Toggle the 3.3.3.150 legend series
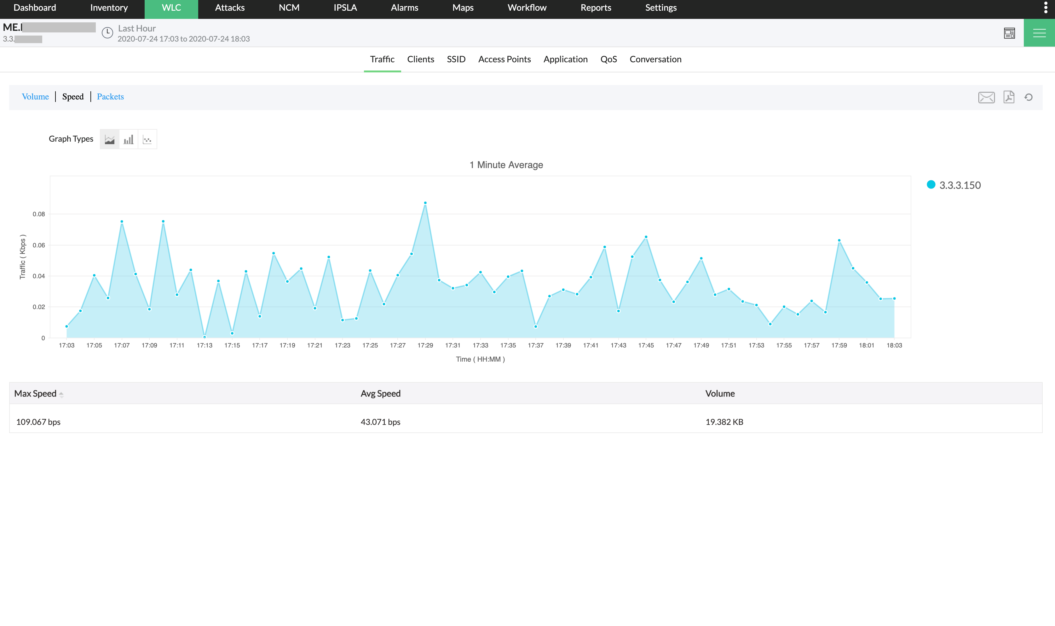Screen dimensions: 1055x626 coord(959,185)
